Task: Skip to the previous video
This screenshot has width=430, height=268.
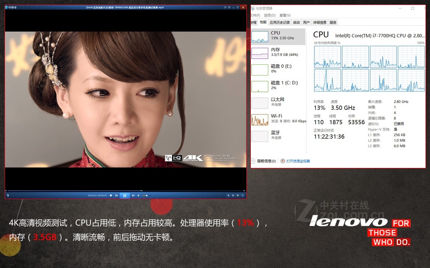Action: tap(116, 195)
